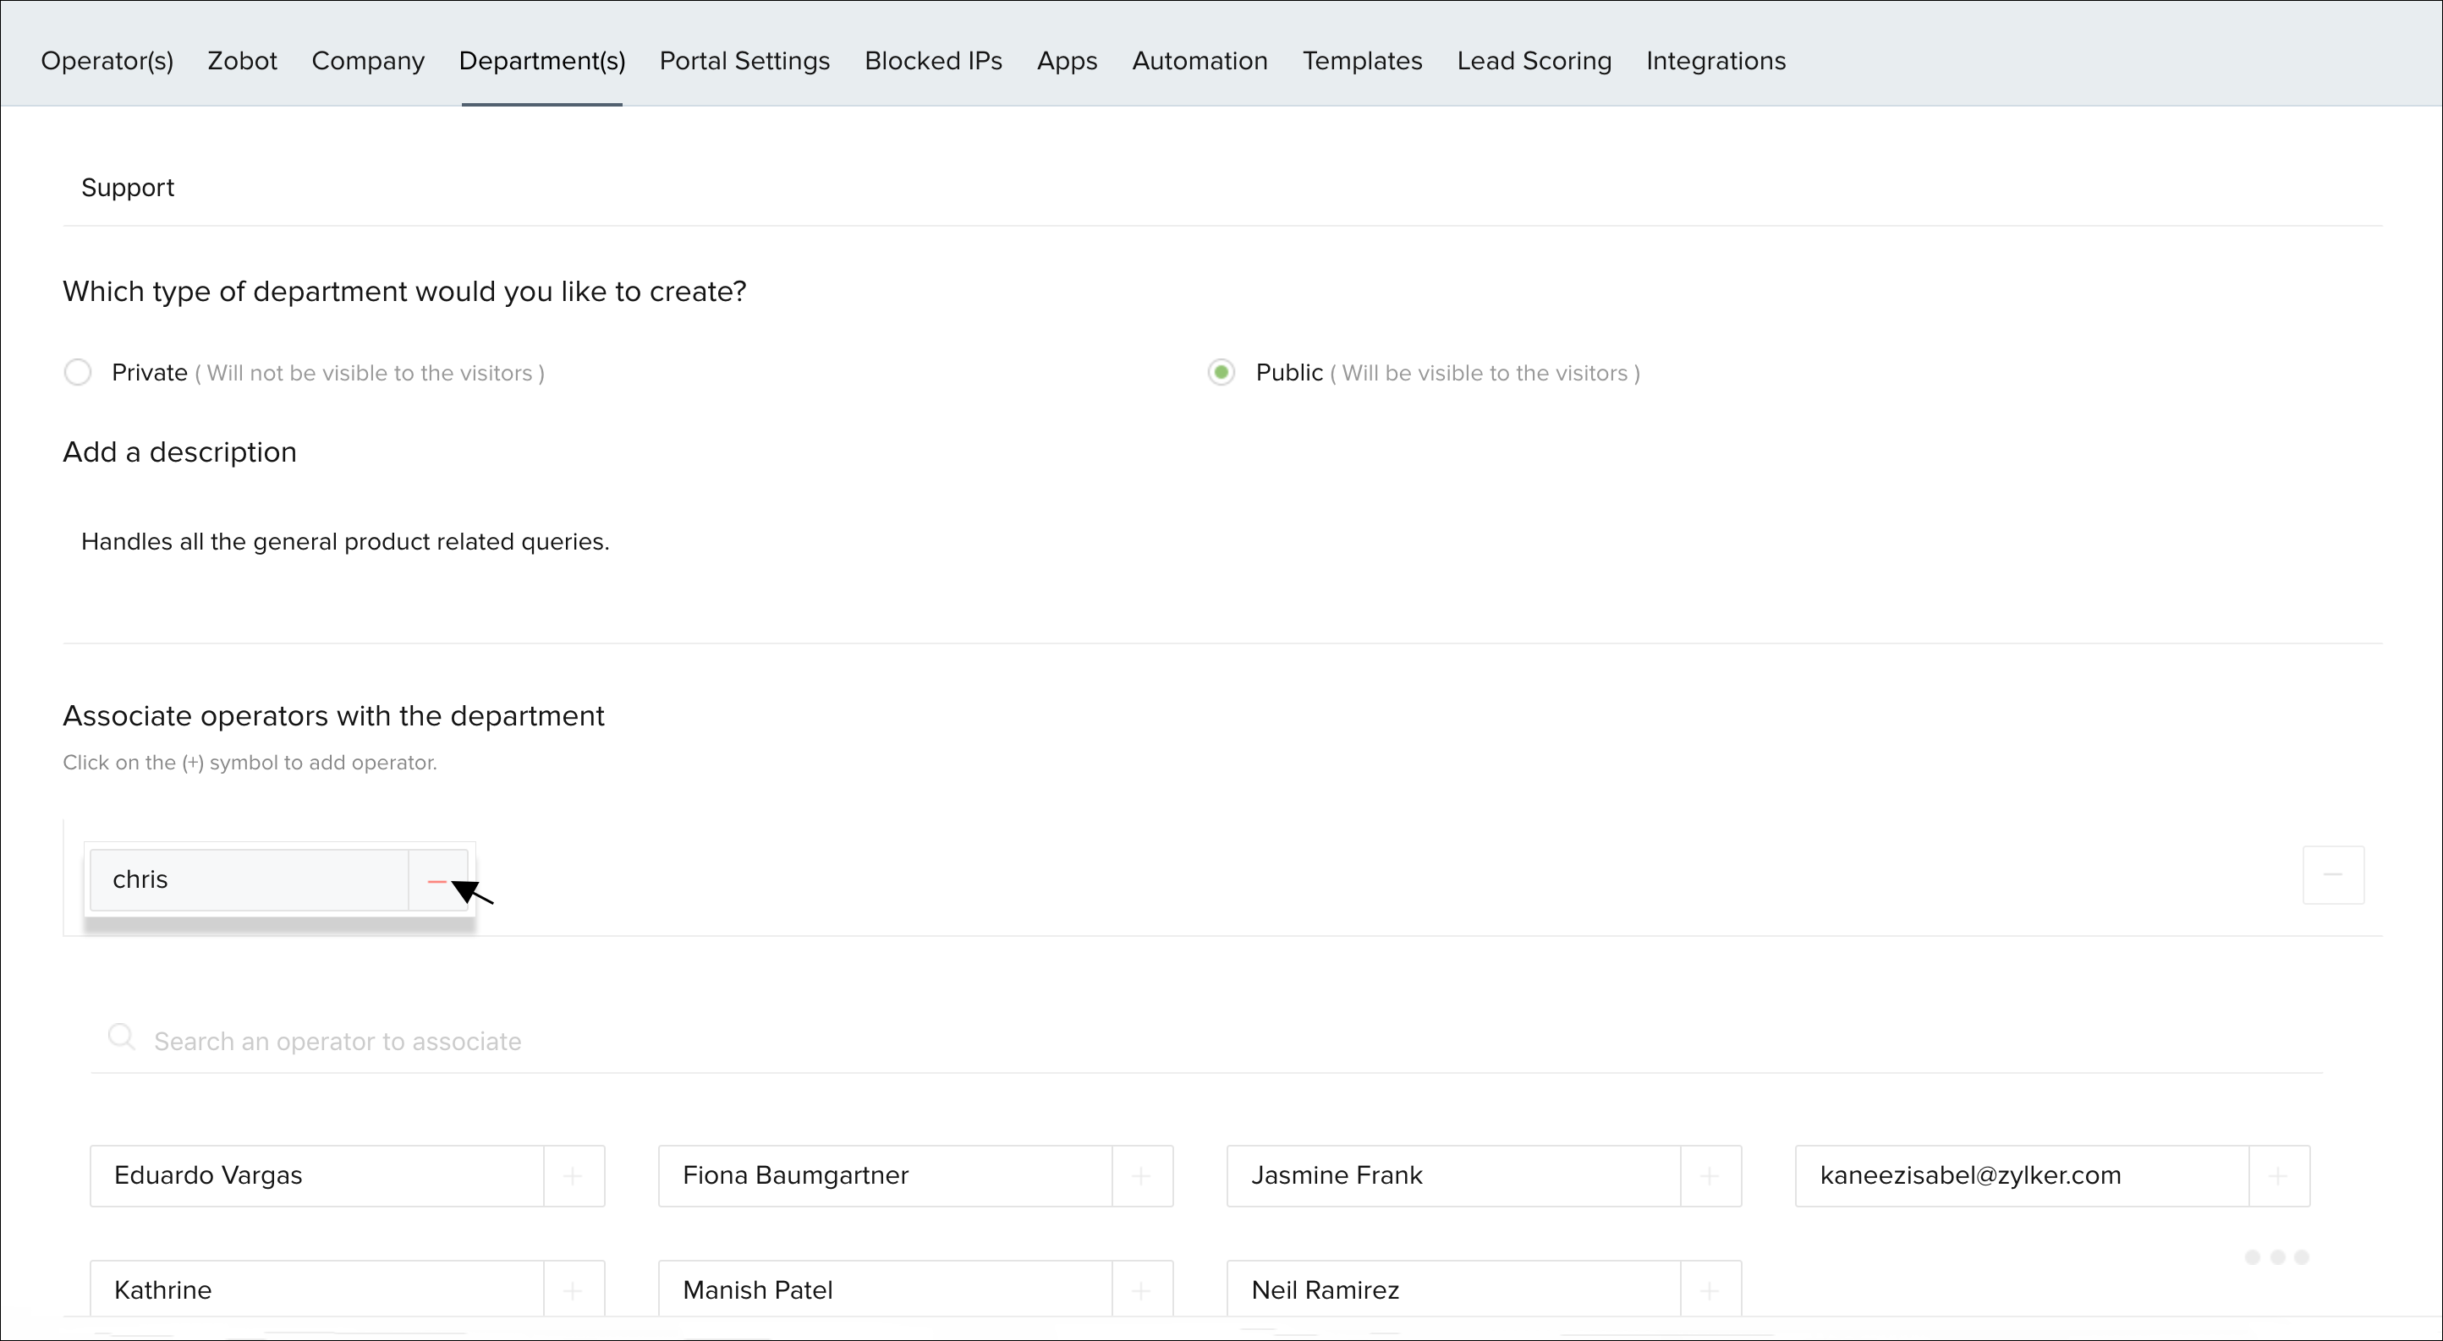This screenshot has width=2443, height=1341.
Task: Click the Neil Ramirez operator name
Action: point(1325,1289)
